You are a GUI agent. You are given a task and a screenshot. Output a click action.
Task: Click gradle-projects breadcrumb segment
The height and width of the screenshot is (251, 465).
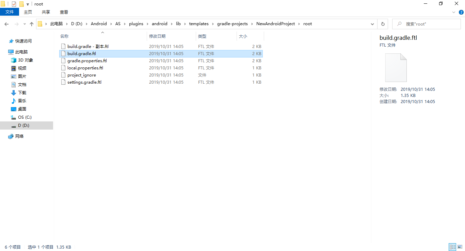[233, 24]
